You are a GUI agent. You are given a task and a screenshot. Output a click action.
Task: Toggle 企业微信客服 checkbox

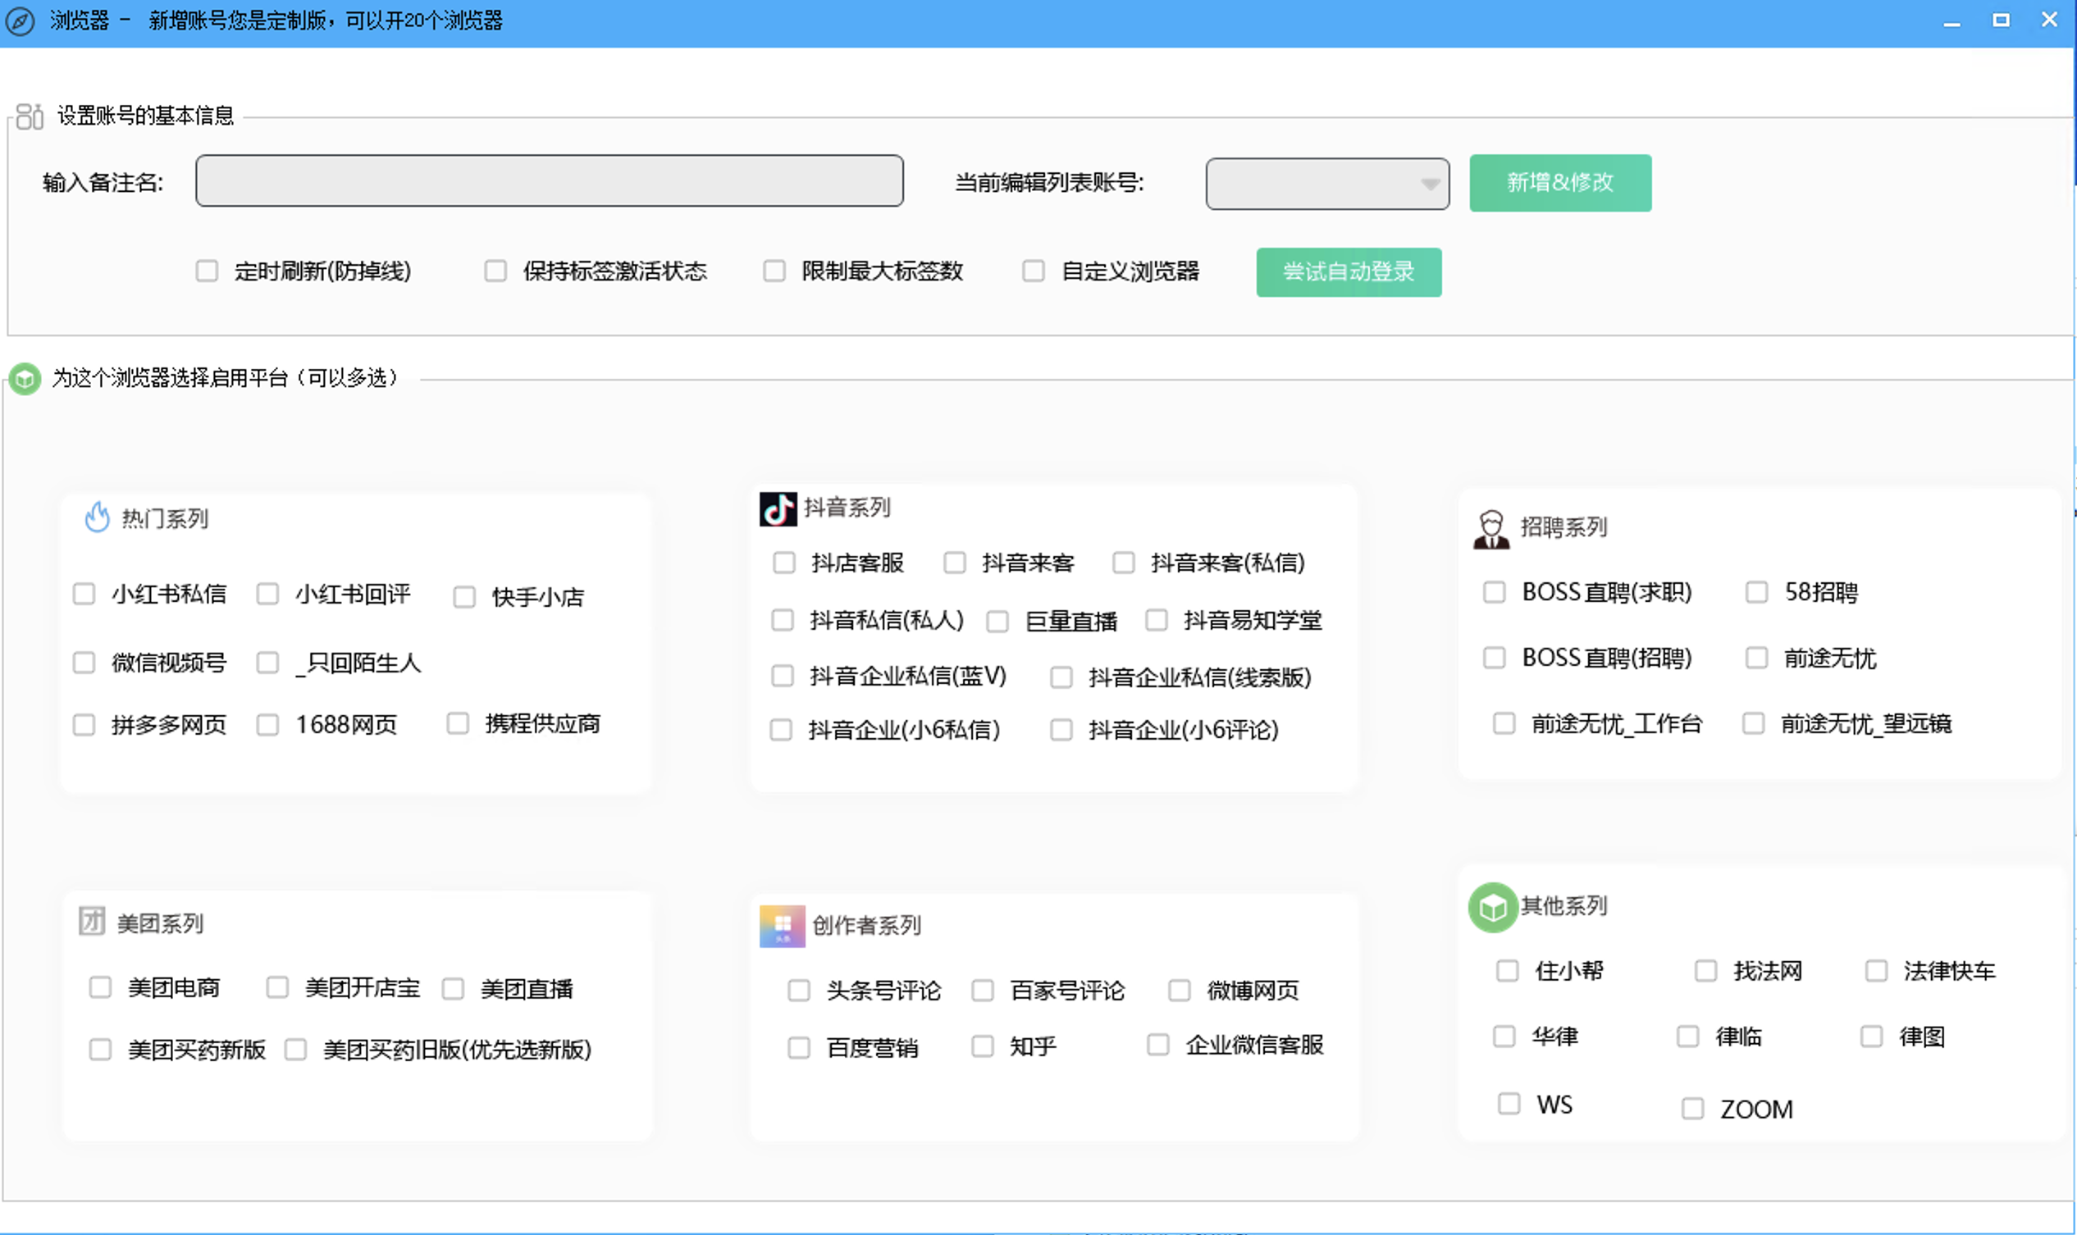pyautogui.click(x=1159, y=1046)
